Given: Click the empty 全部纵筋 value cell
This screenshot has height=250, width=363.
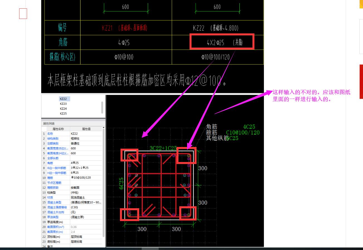Looking at the screenshot, I should tap(86, 158).
